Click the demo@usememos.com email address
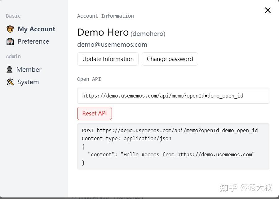The height and width of the screenshot is (199, 279). click(x=112, y=44)
